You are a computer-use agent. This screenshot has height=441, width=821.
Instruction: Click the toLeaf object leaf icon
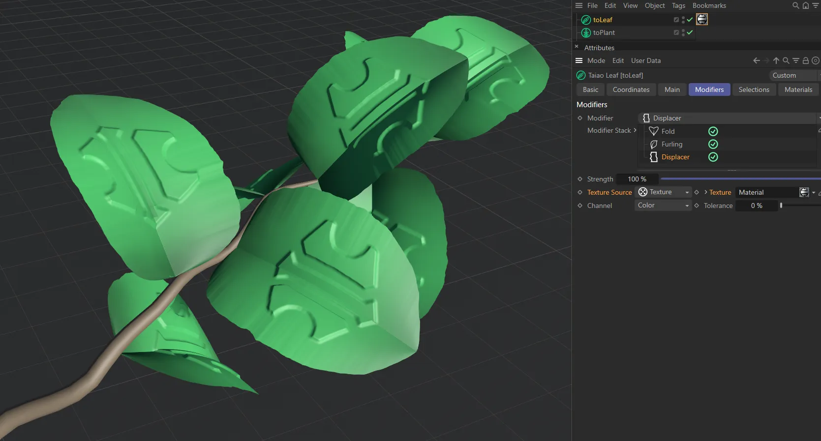pyautogui.click(x=586, y=20)
